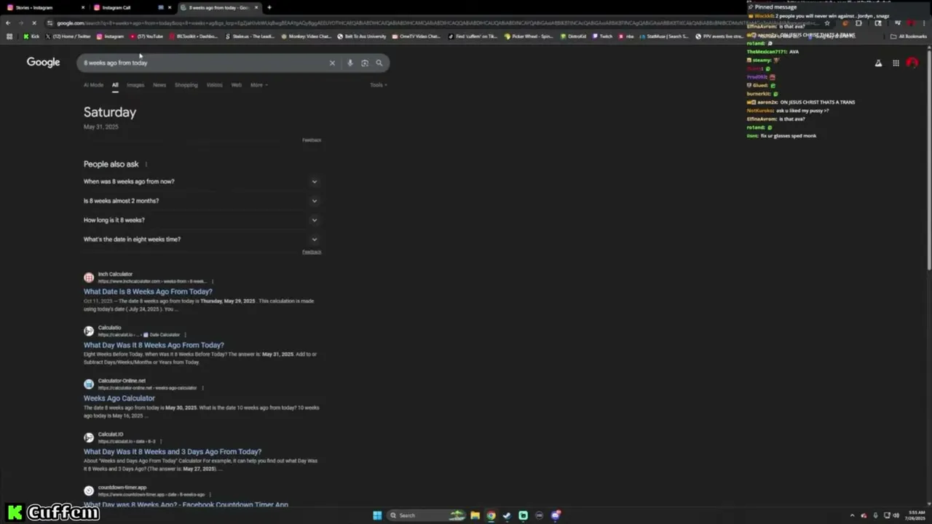Open the More search filters dropdown

258,85
